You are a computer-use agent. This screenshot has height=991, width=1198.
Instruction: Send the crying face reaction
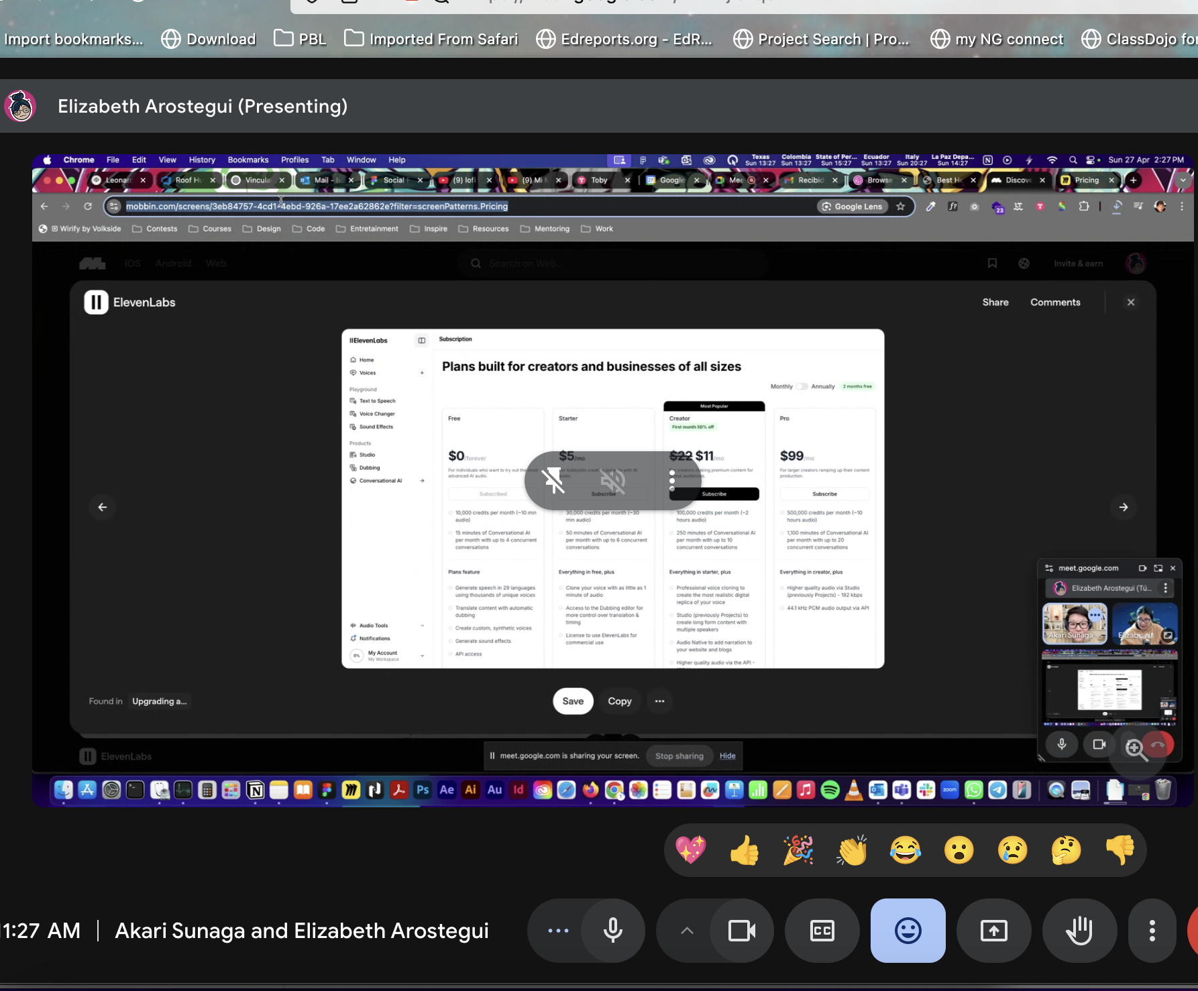[1013, 850]
